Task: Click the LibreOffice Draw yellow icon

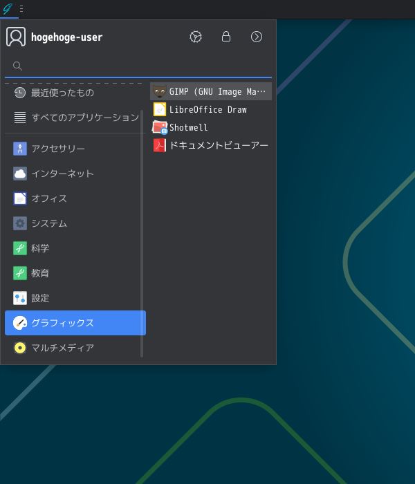Action: tap(160, 109)
